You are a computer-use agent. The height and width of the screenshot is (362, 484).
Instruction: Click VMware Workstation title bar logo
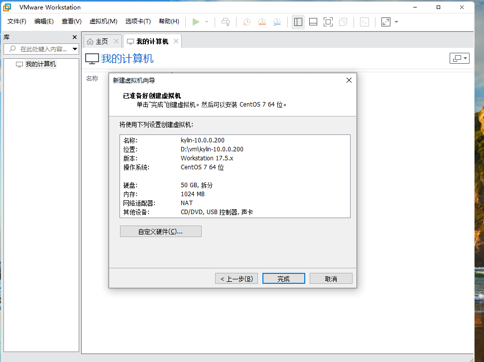pos(7,7)
